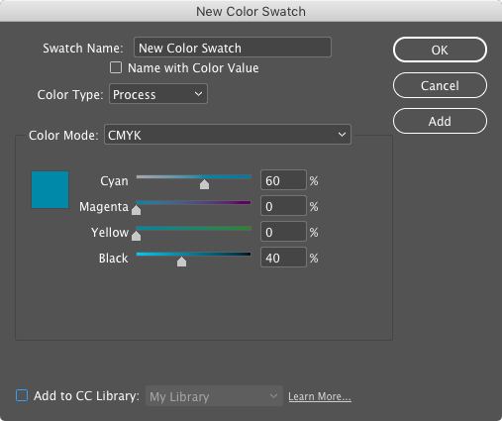Click the Color Mode label

(x=63, y=136)
